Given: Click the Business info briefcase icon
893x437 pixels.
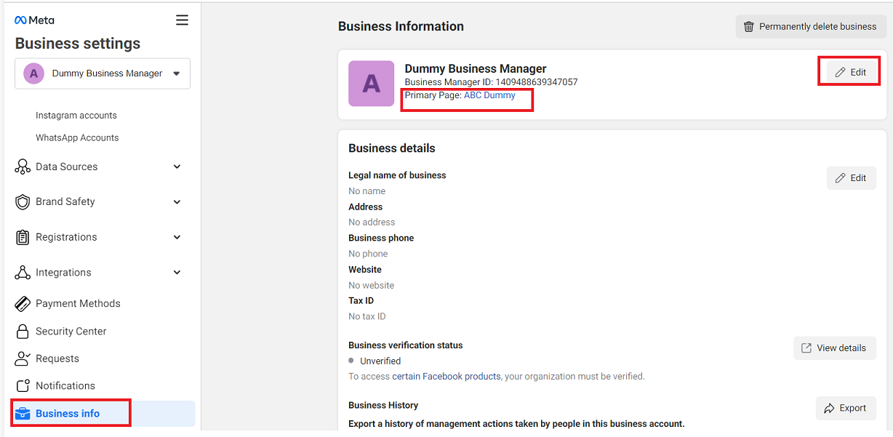Looking at the screenshot, I should pyautogui.click(x=23, y=414).
